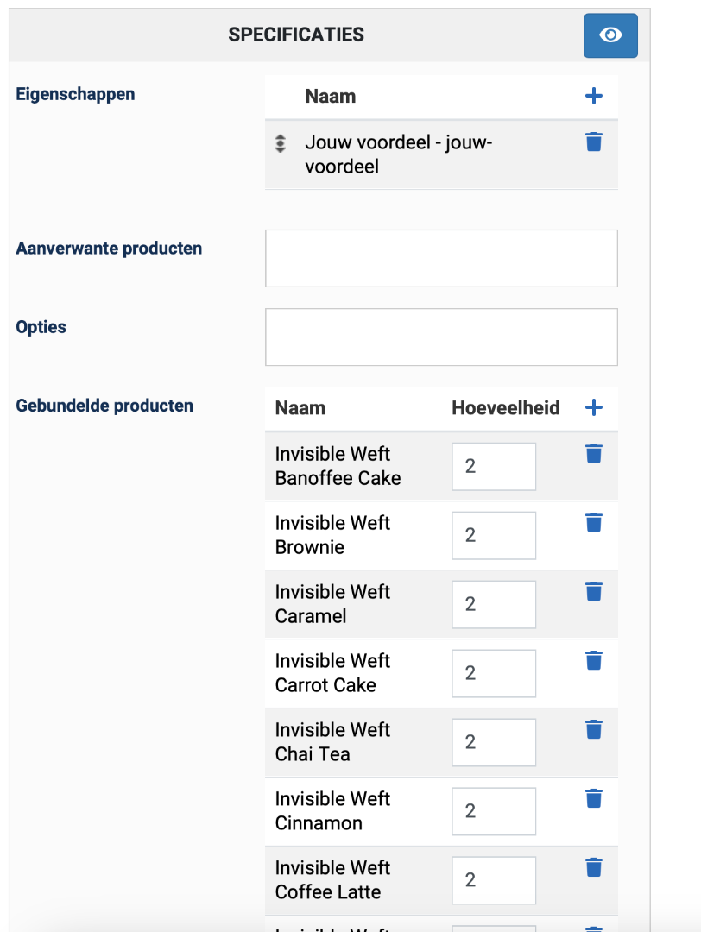Set quantity field for Invisible Weft Cinnamon
Screen dimensions: 701x932
tap(493, 811)
